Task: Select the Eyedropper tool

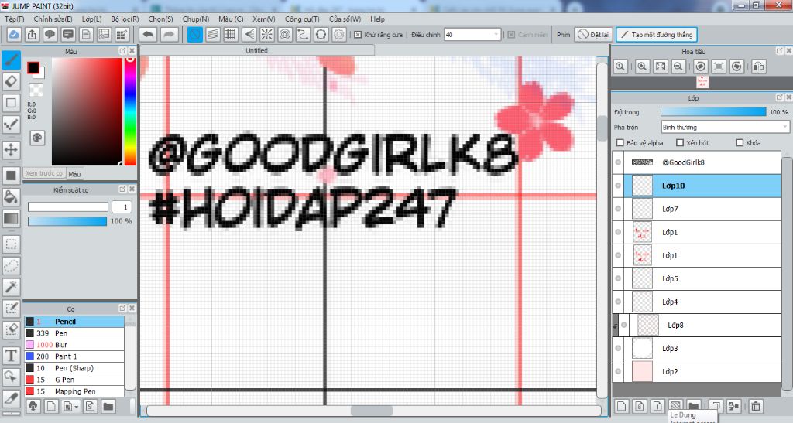Action: click(x=11, y=398)
